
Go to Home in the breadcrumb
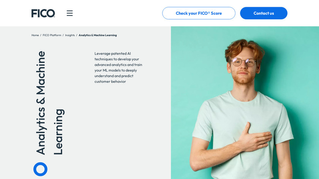[35, 35]
